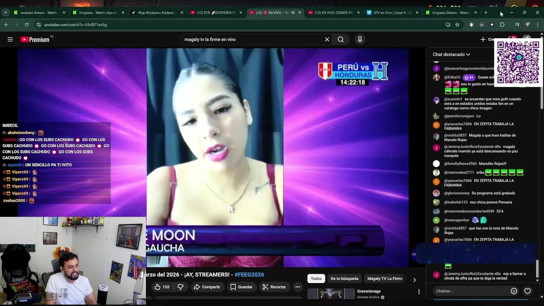Open media controls toolbar icon
Viewport: 544px width, 306px height.
[x=517, y=25]
